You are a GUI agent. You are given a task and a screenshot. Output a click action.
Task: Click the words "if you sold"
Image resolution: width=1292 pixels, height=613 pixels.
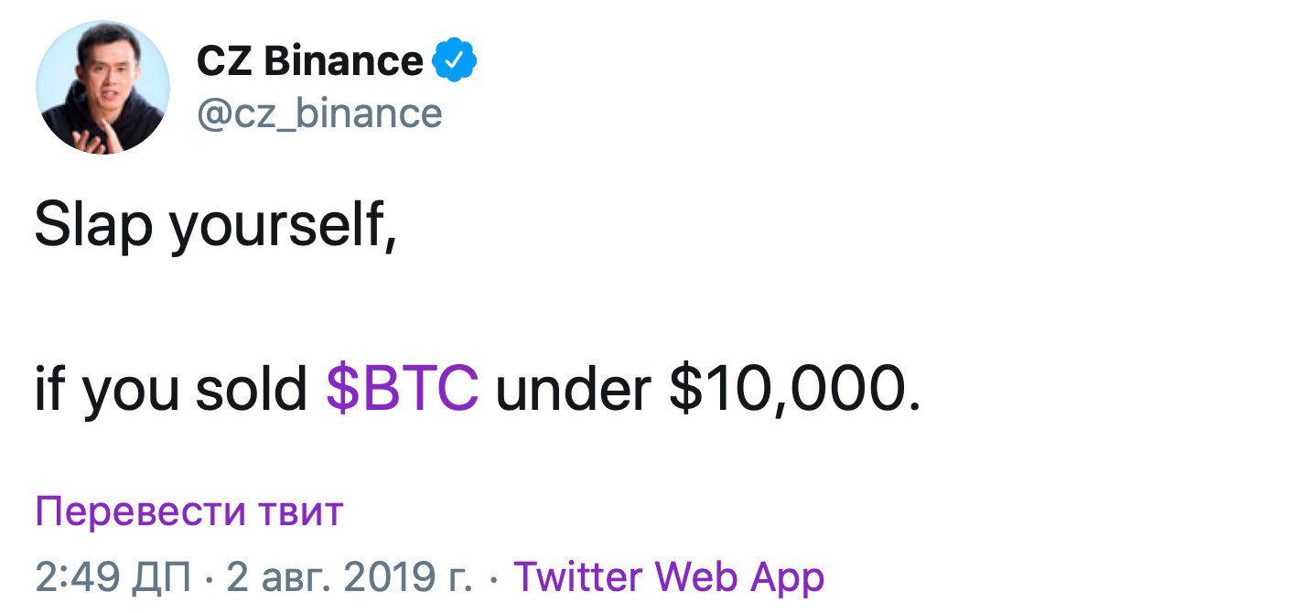170,390
